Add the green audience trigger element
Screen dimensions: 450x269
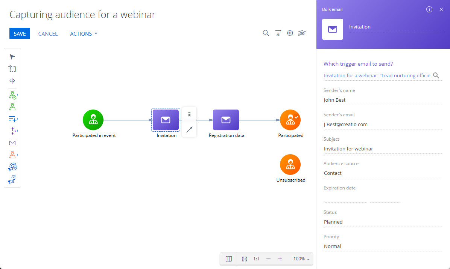(13, 95)
